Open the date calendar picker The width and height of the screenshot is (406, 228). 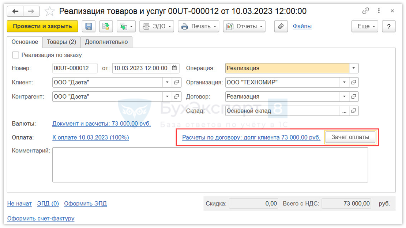point(174,68)
